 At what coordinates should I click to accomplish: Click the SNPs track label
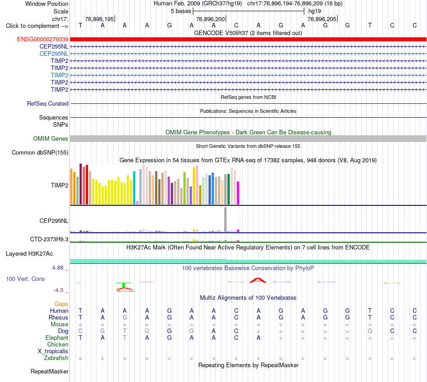[61, 124]
